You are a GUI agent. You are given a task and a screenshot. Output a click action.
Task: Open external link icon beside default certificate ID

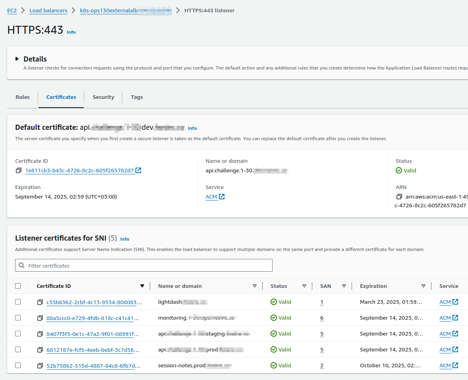point(138,170)
